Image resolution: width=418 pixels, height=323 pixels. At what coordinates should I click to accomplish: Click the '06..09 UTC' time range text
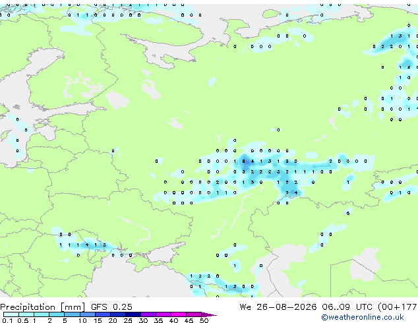(x=347, y=307)
